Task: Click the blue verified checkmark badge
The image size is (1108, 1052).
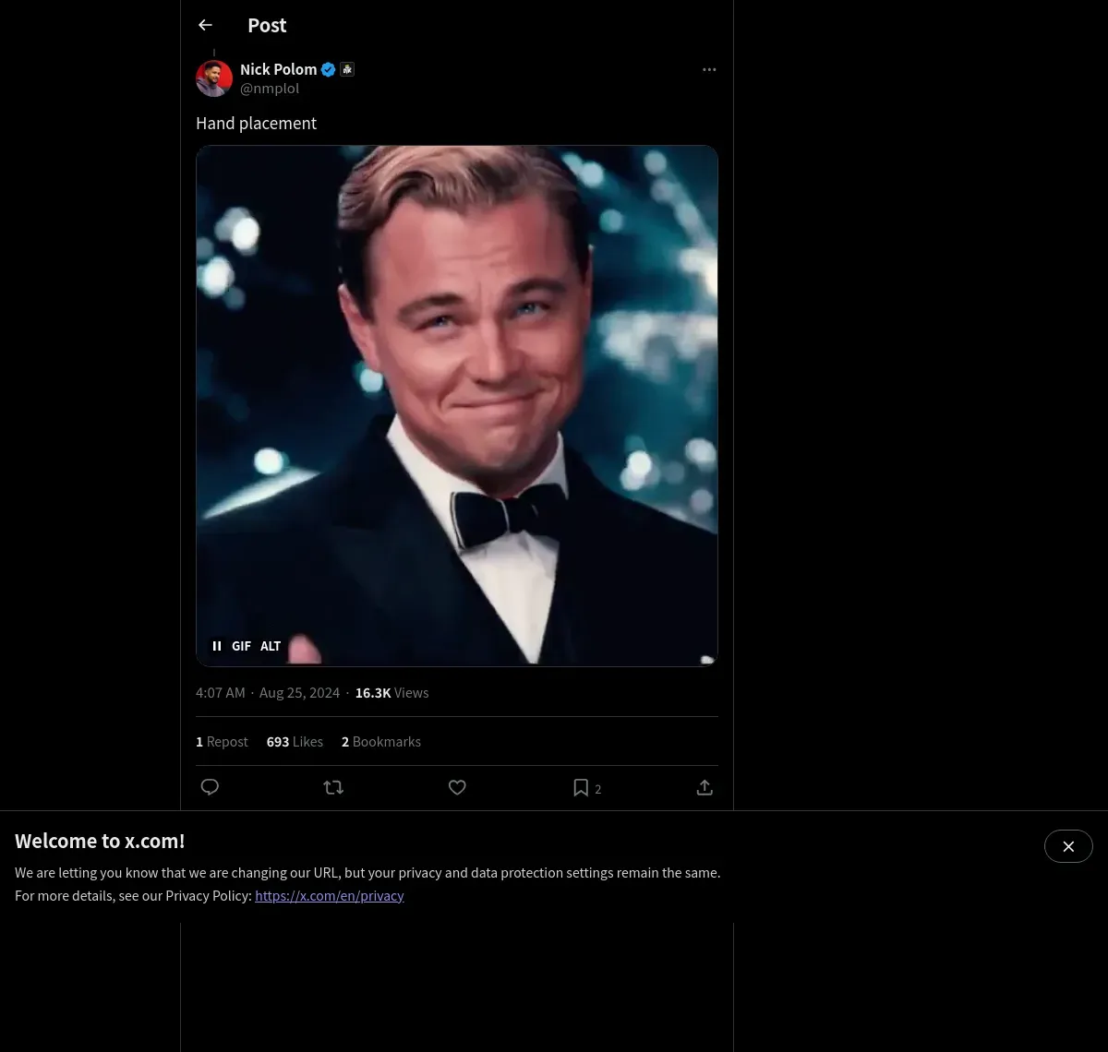Action: [328, 69]
